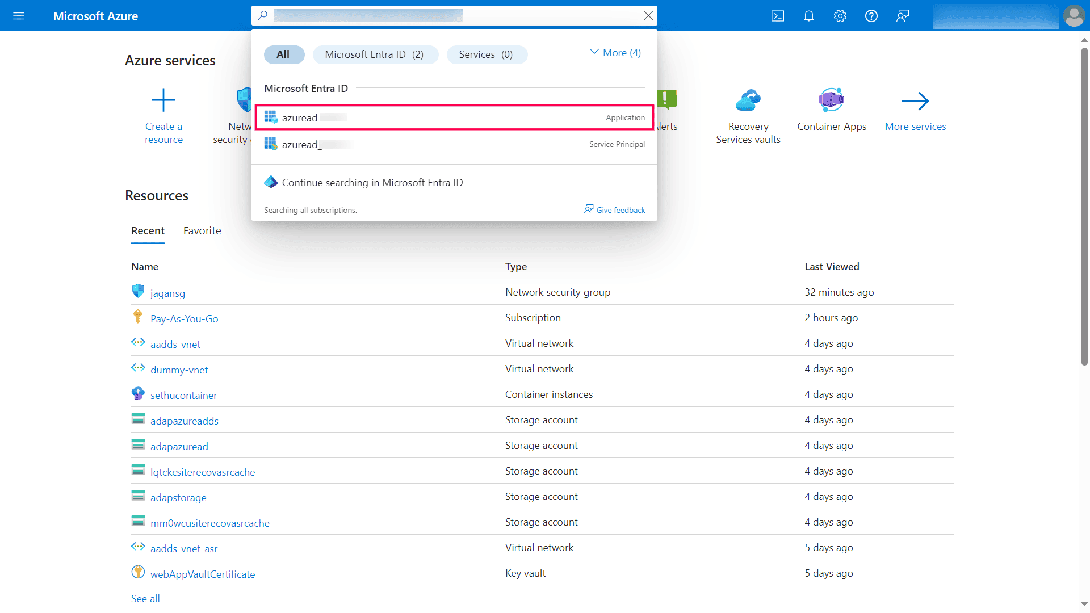Click the More services arrow icon

point(915,100)
